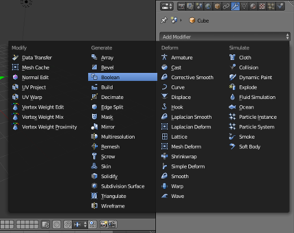The height and width of the screenshot is (233, 294).
Task: Open the snap element type dropdown
Action: 80,225
